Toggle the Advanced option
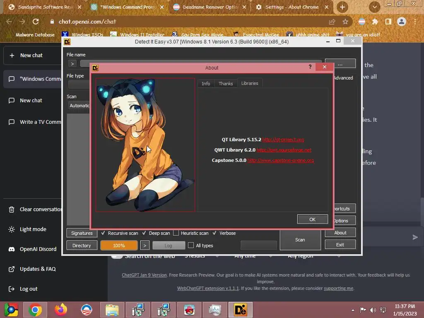The width and height of the screenshot is (424, 318). point(343,78)
